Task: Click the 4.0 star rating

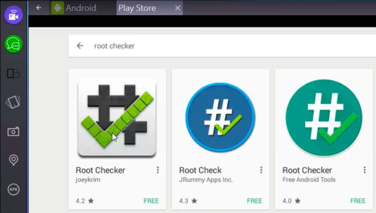Action: point(291,201)
